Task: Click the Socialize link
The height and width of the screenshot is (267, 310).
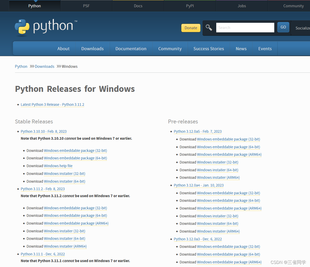Action: click(302, 28)
